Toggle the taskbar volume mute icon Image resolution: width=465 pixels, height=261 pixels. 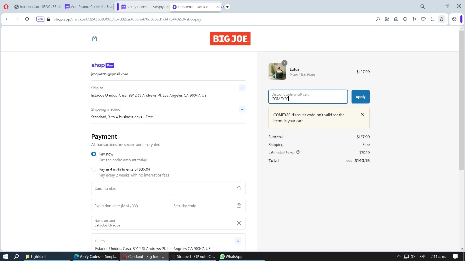coord(413,256)
